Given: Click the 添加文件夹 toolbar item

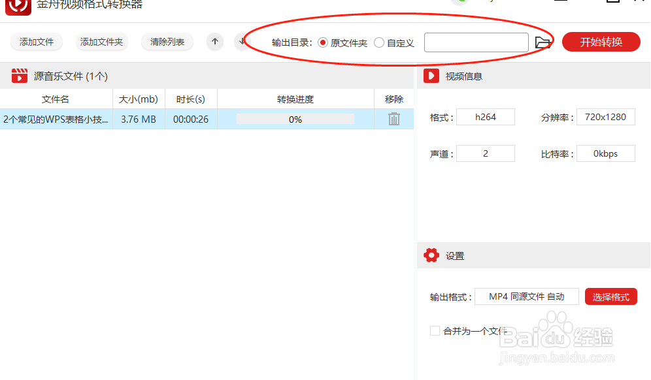Looking at the screenshot, I should click(101, 41).
